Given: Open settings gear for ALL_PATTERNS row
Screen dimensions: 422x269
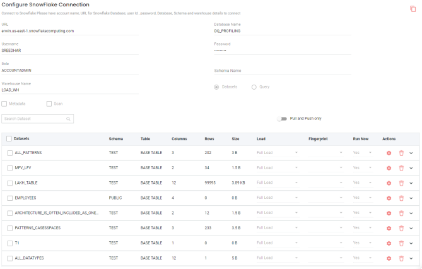Looking at the screenshot, I should coord(389,153).
